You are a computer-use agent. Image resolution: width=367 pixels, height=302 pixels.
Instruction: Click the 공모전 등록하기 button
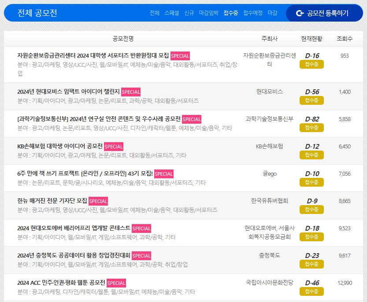[324, 13]
